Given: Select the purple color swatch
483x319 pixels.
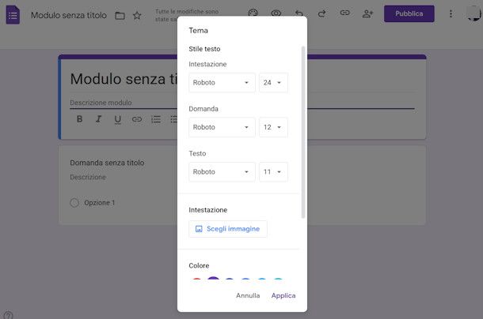Looking at the screenshot, I should click(213, 281).
